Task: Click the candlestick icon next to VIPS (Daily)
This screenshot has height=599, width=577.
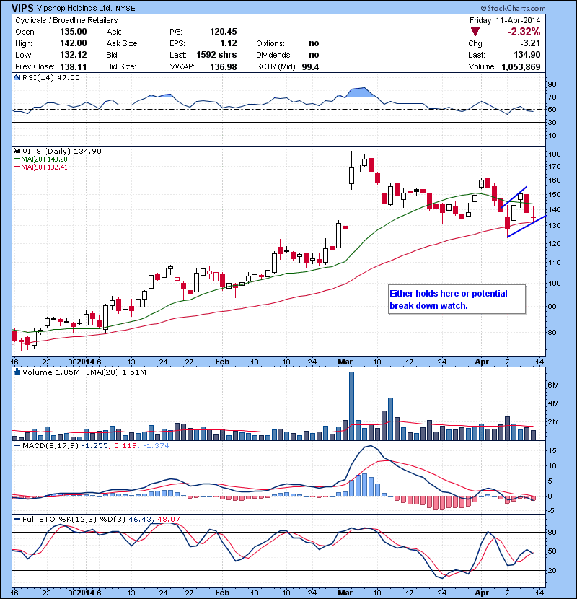Action: (x=17, y=152)
